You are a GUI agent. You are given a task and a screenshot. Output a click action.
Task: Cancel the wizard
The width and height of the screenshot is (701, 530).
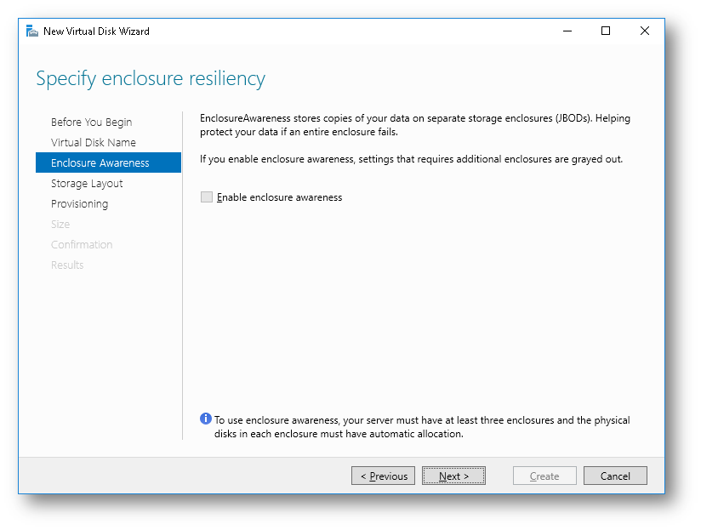[615, 476]
